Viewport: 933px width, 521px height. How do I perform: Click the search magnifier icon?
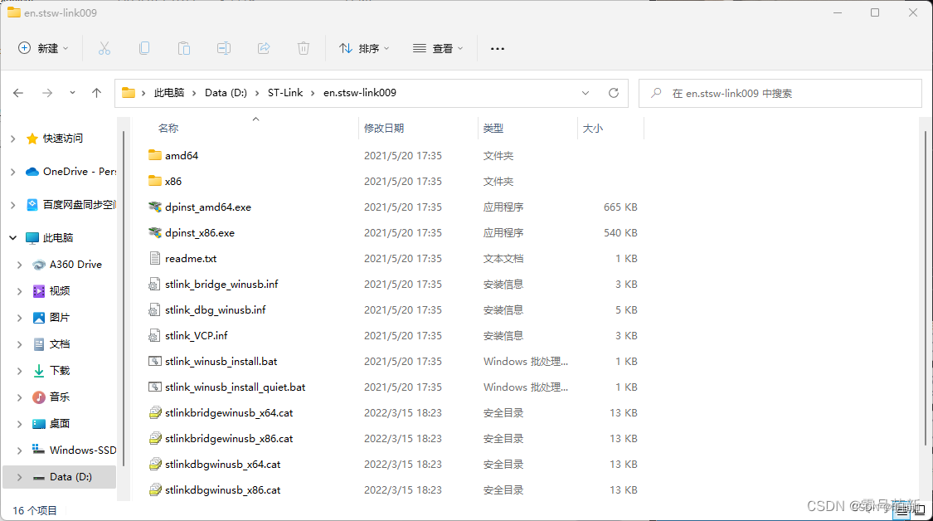tap(656, 93)
